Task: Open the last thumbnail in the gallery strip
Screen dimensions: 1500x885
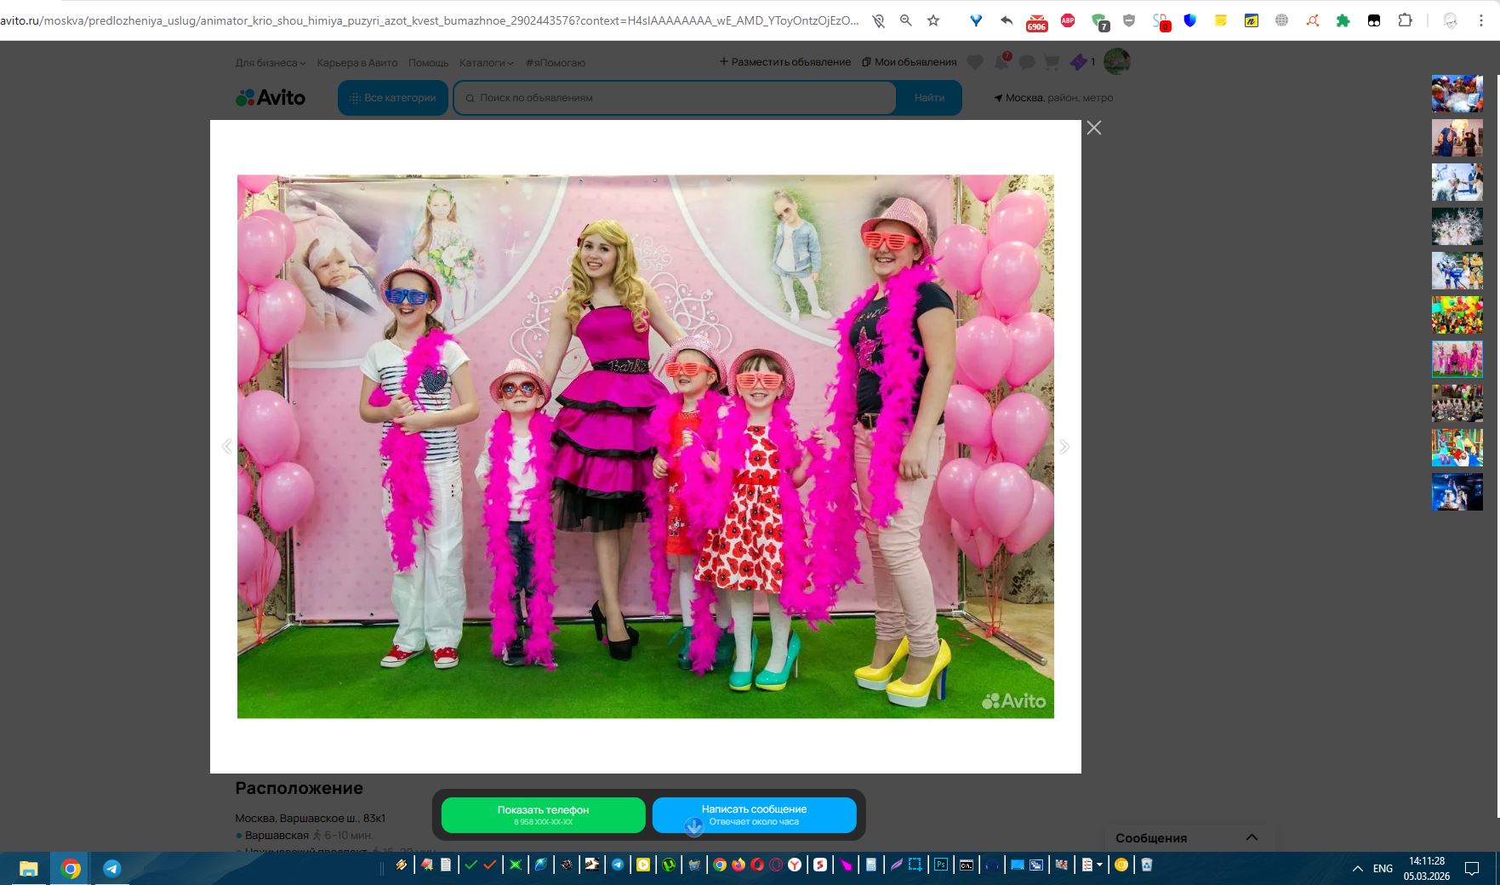Action: coord(1457,492)
